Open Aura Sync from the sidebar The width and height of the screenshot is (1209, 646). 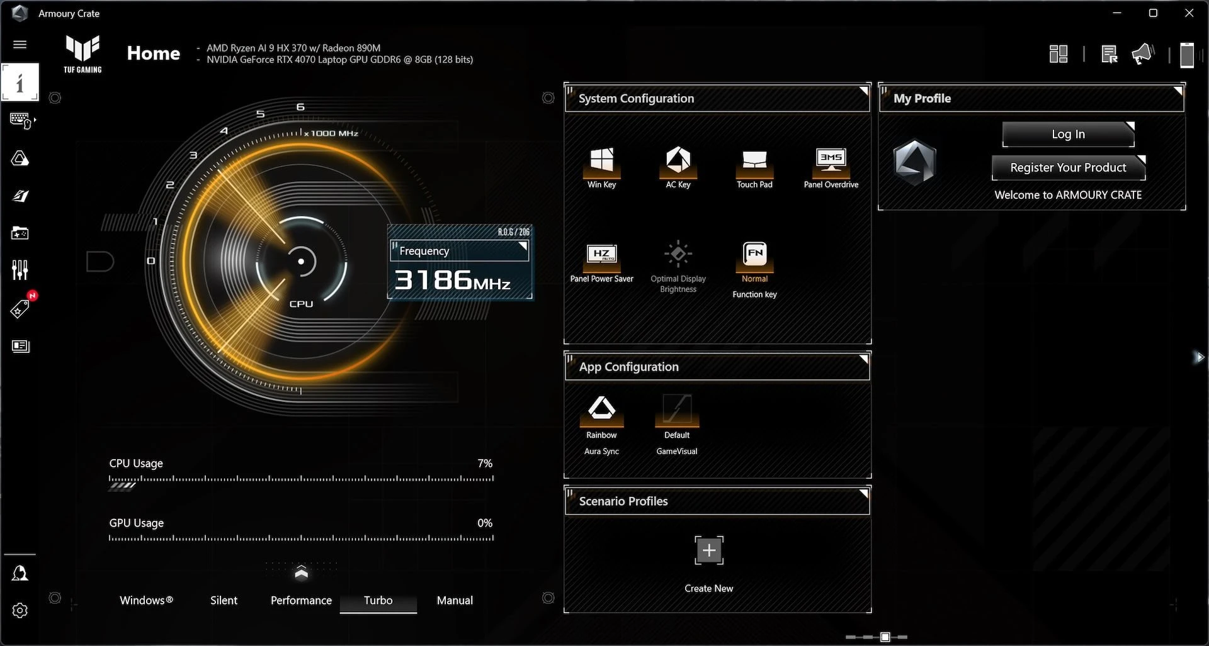[x=20, y=159]
